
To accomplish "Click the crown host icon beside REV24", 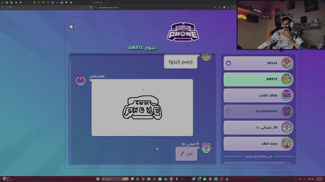I will pyautogui.click(x=229, y=63).
